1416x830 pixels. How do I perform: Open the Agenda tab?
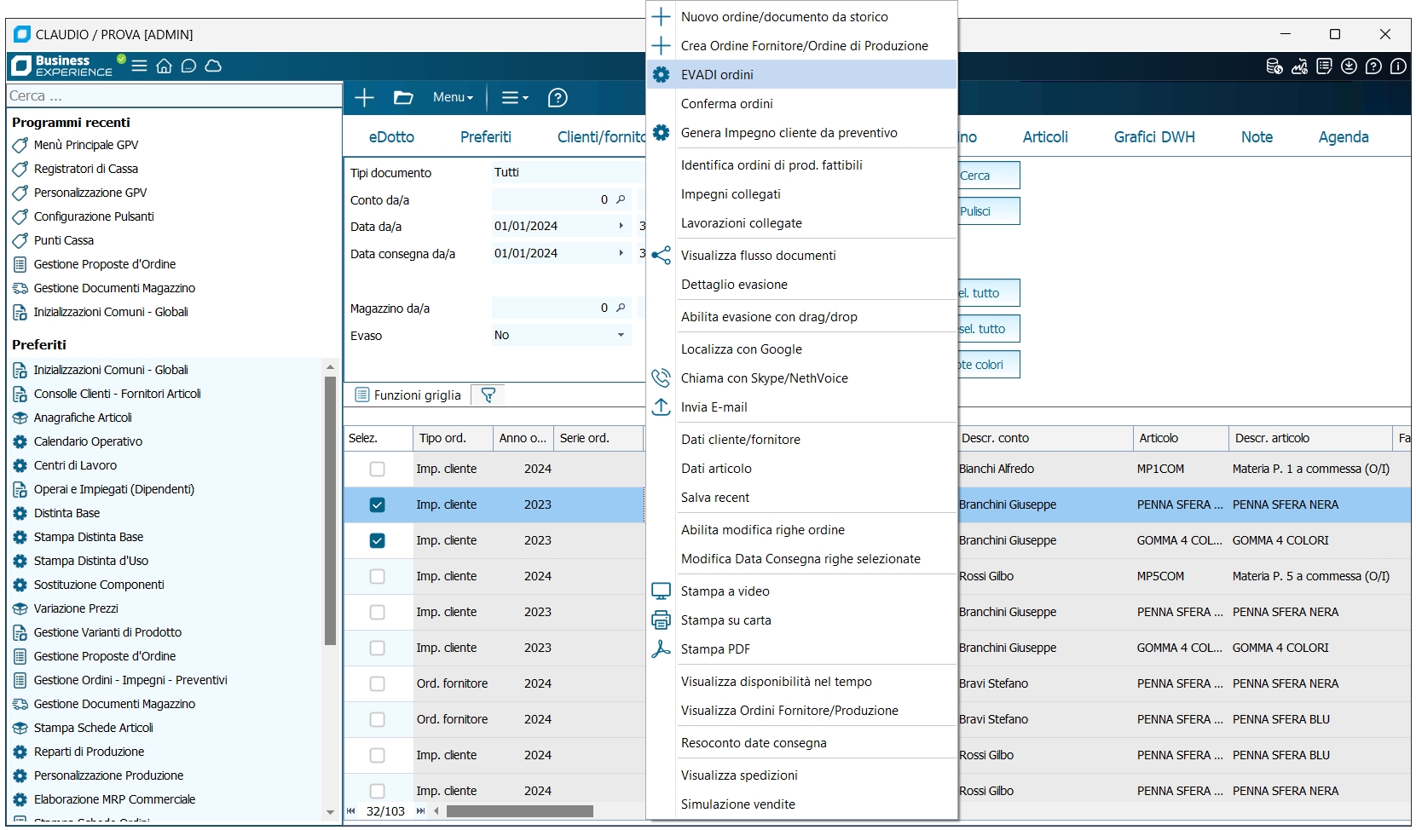point(1344,137)
